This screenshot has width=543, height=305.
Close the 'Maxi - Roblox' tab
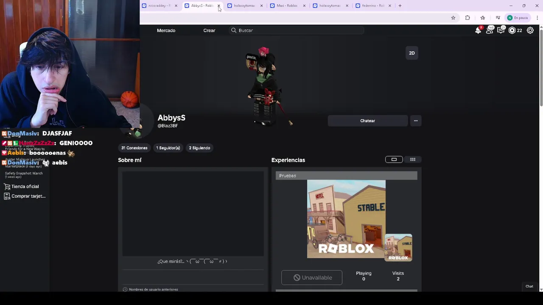(x=304, y=6)
